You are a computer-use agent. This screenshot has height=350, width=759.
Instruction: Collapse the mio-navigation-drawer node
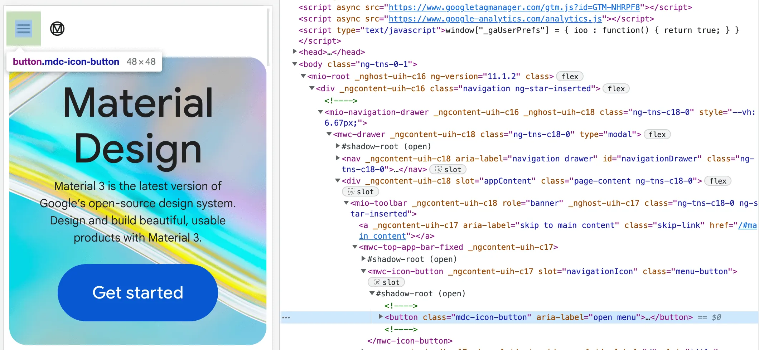(x=320, y=112)
